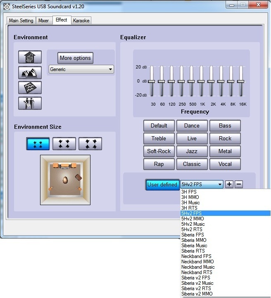The width and height of the screenshot is (271, 298).
Task: Click the minus icon to remove preset
Action: (x=239, y=184)
